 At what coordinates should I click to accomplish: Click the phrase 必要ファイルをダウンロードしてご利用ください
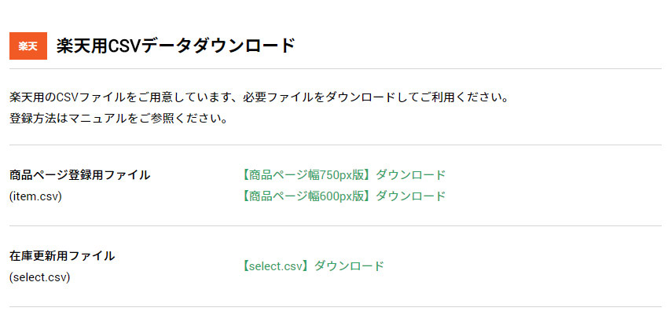click(x=376, y=97)
